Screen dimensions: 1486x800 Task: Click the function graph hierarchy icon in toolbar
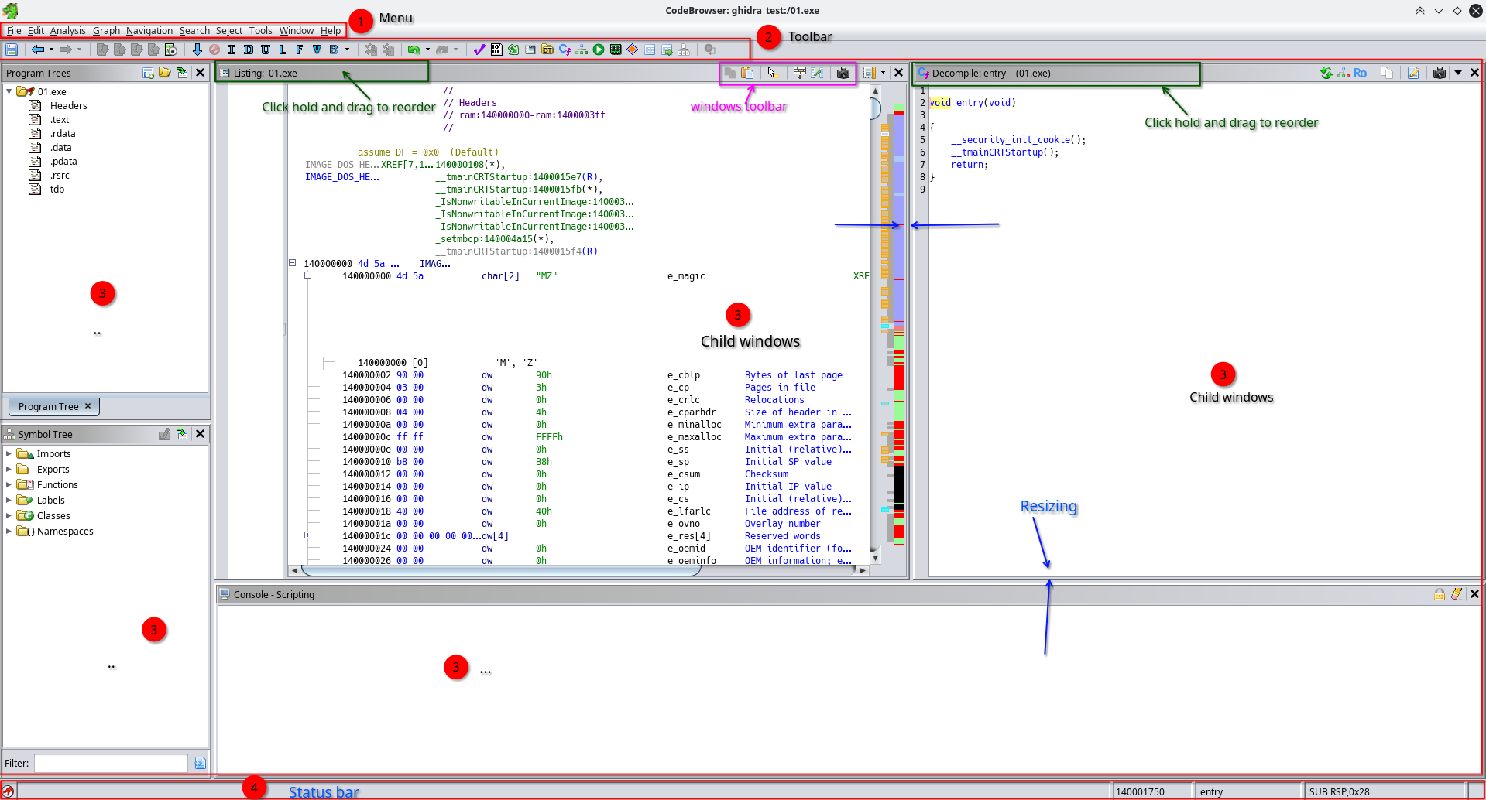point(582,50)
